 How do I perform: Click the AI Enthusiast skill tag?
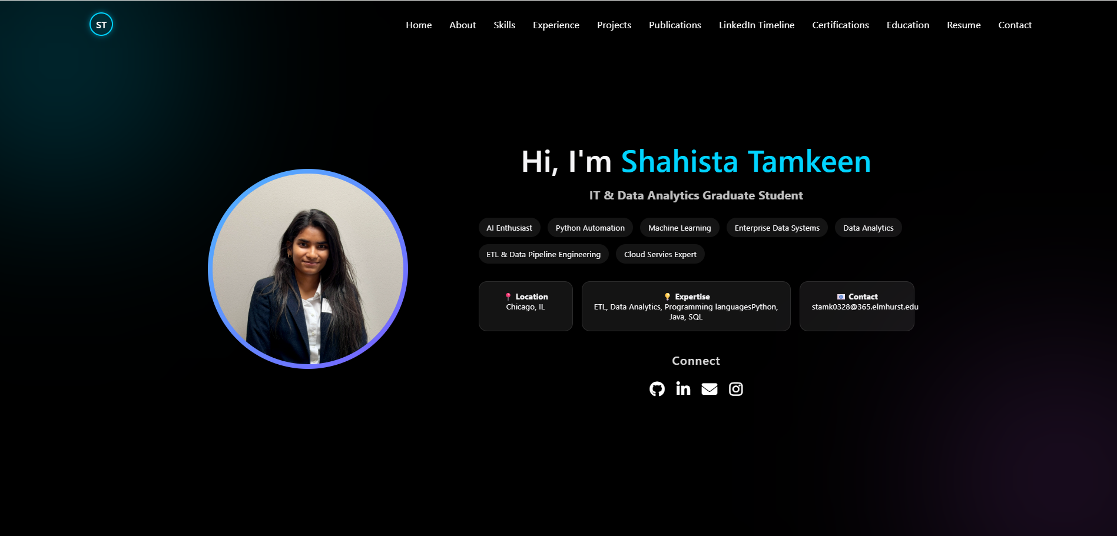[509, 228]
